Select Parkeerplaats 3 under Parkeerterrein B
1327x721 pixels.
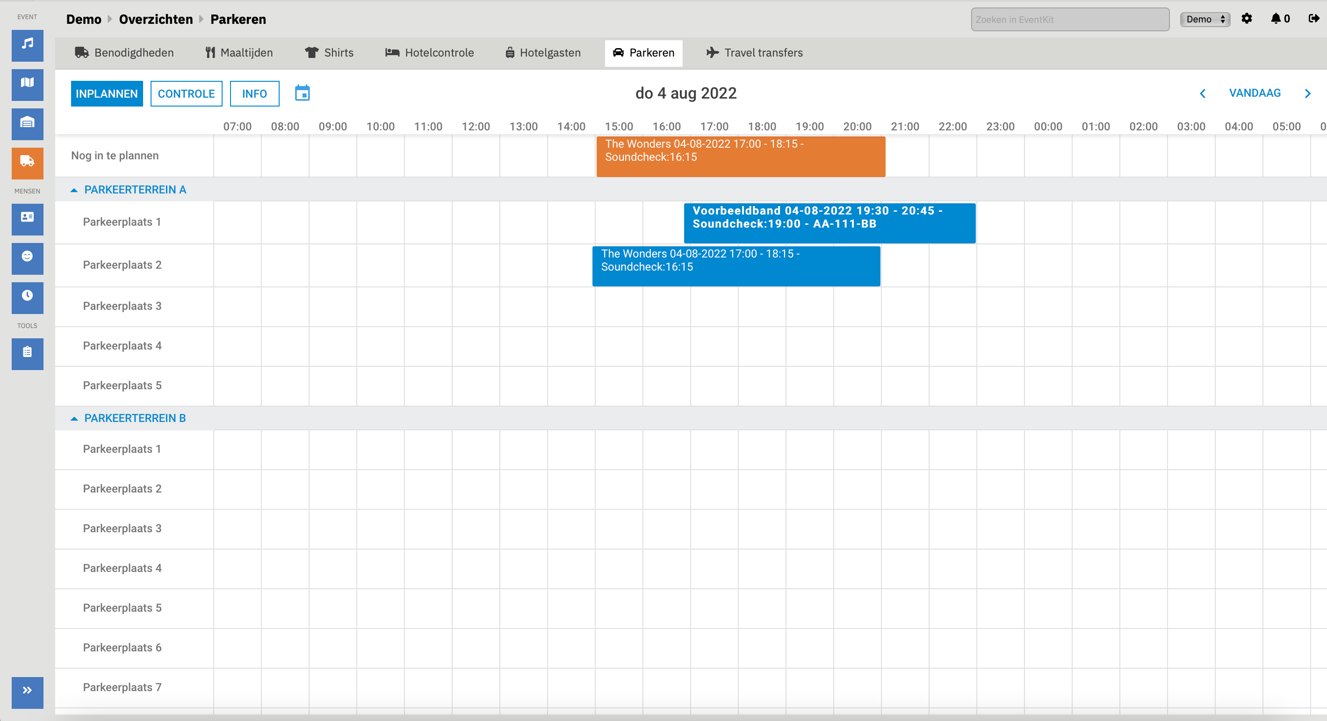122,528
